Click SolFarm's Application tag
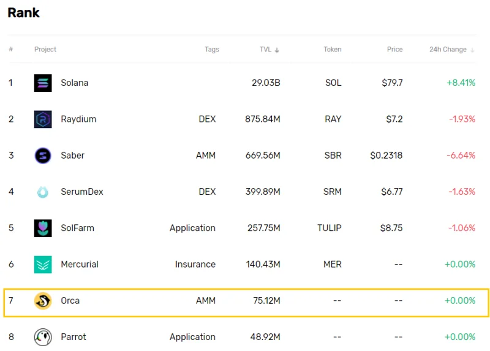Viewport: 490px width, 351px height. pos(192,228)
